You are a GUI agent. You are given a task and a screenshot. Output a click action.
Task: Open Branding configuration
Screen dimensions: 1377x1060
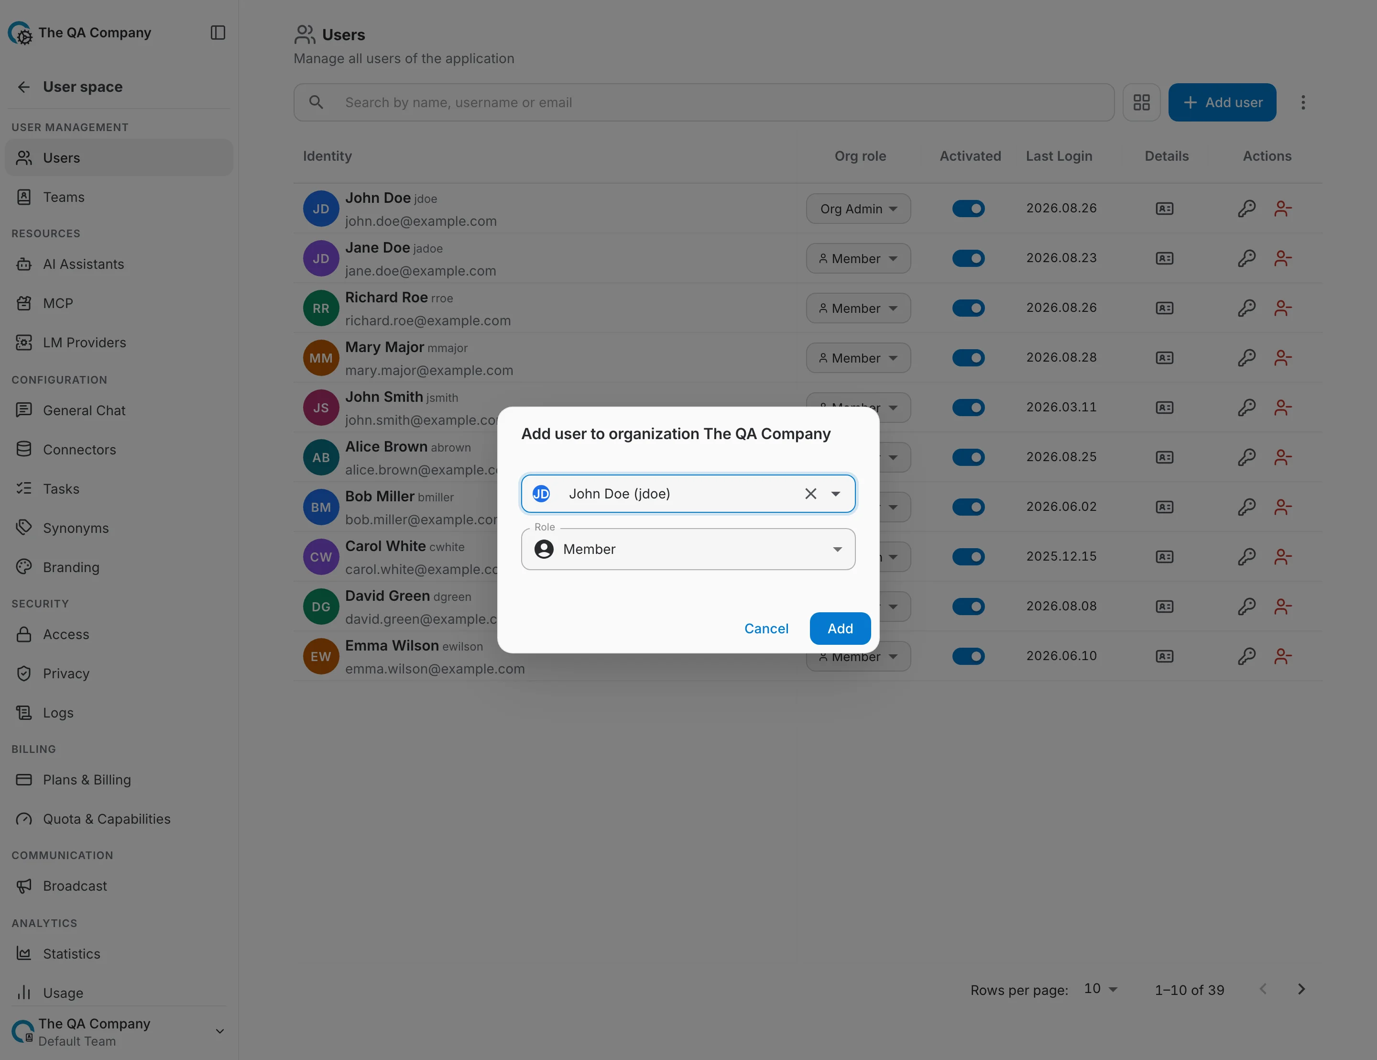[x=119, y=567]
